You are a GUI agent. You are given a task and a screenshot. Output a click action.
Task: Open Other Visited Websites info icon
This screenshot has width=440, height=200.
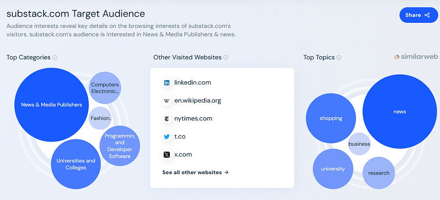[x=226, y=58]
